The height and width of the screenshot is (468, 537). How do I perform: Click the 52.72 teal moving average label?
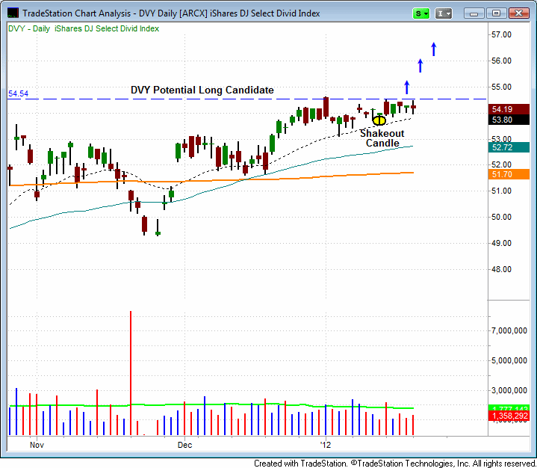(509, 147)
